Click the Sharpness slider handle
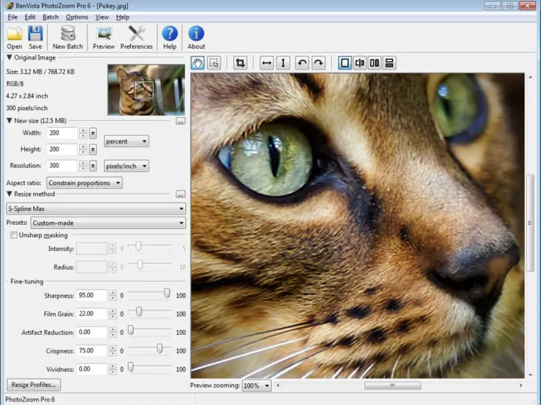Image resolution: width=541 pixels, height=405 pixels. point(166,294)
